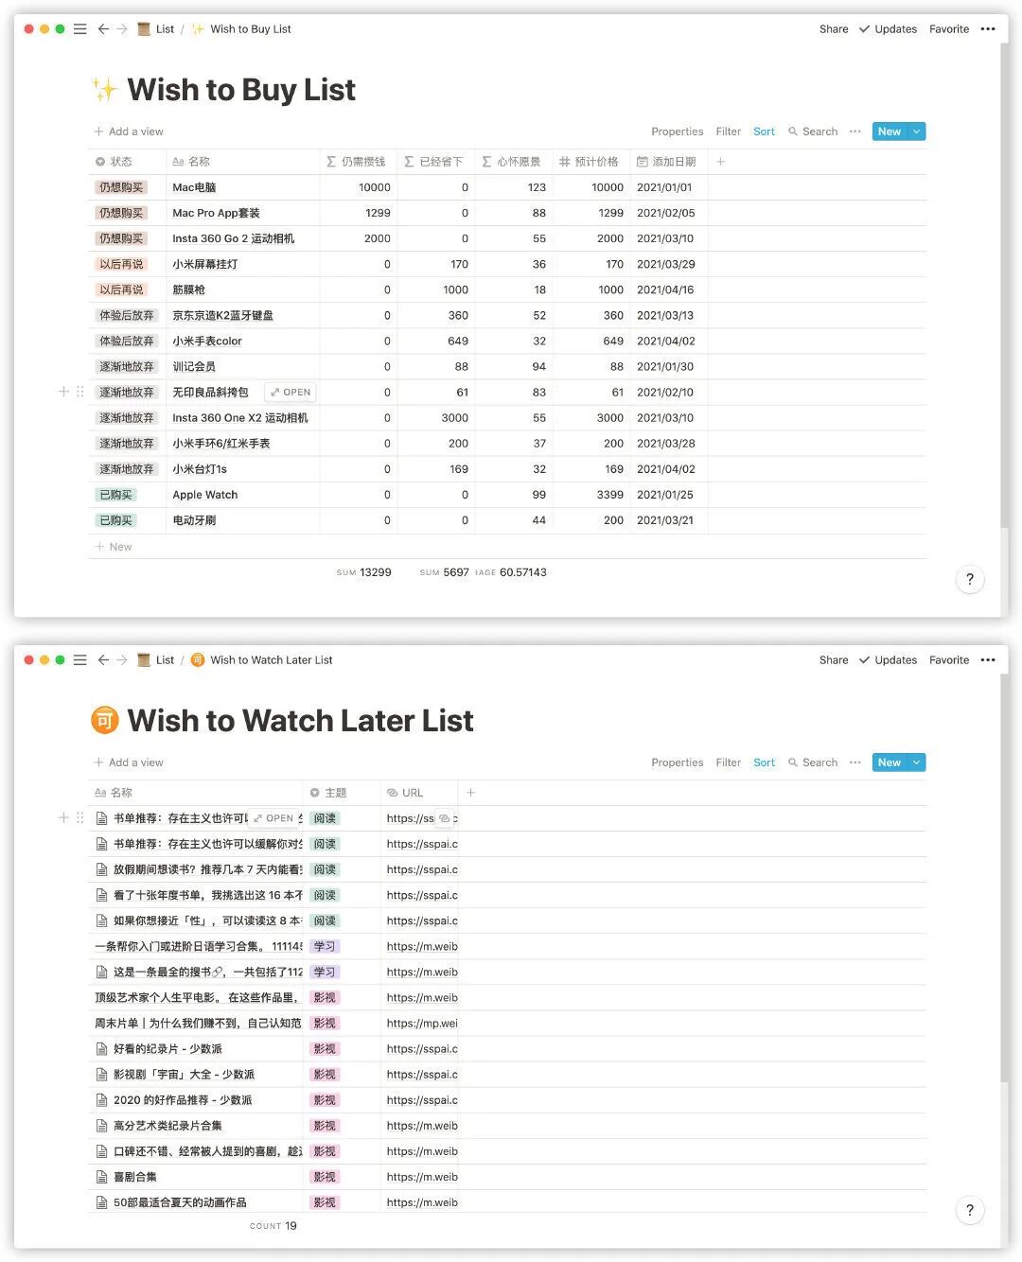This screenshot has height=1262, width=1022.
Task: Open Sort options in Wish to Buy List
Action: tap(764, 131)
